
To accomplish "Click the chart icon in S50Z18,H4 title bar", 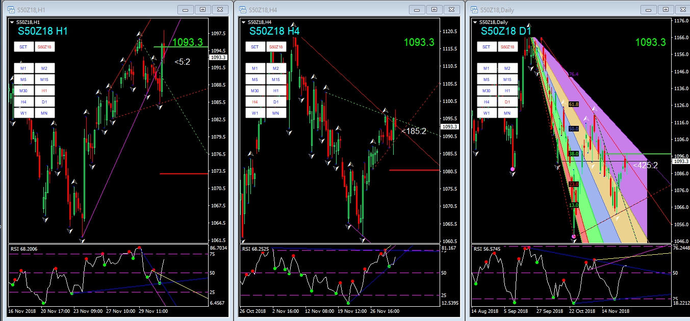I will point(241,9).
